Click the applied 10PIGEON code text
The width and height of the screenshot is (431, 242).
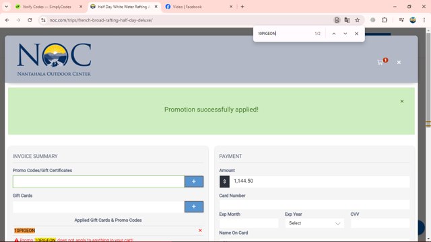click(25, 231)
